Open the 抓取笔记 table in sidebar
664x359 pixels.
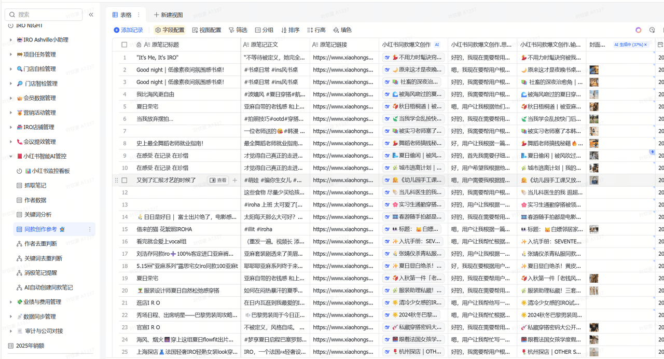(35, 185)
